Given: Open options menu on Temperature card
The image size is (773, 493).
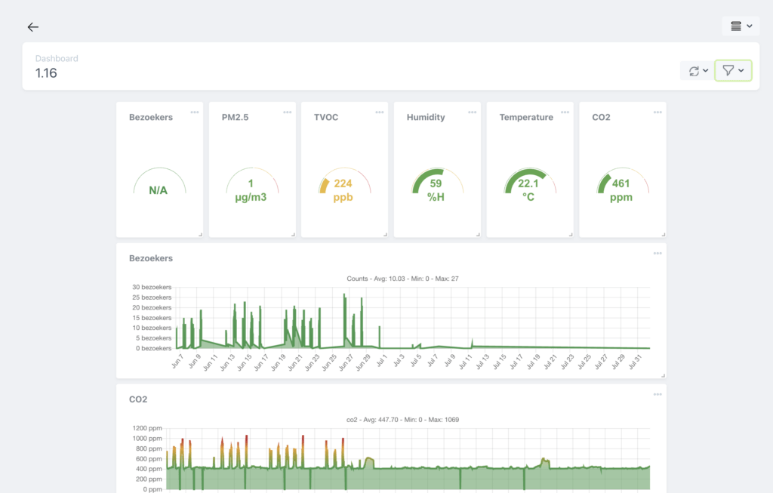Looking at the screenshot, I should click(565, 112).
